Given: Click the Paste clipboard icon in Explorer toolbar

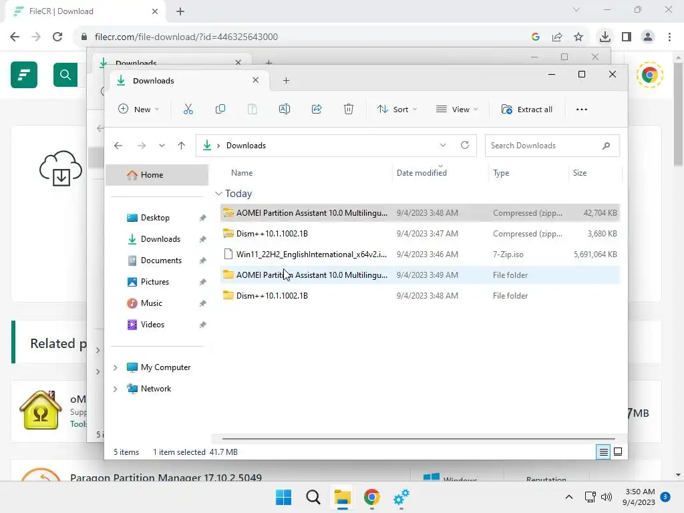Looking at the screenshot, I should (x=252, y=109).
